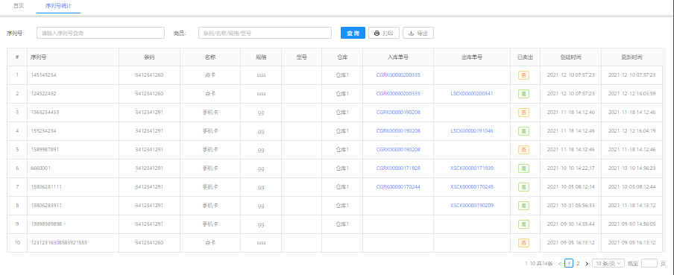The height and width of the screenshot is (275, 674).
Task: Open 入库单号 link CGRK00000170244
Action: click(x=398, y=187)
